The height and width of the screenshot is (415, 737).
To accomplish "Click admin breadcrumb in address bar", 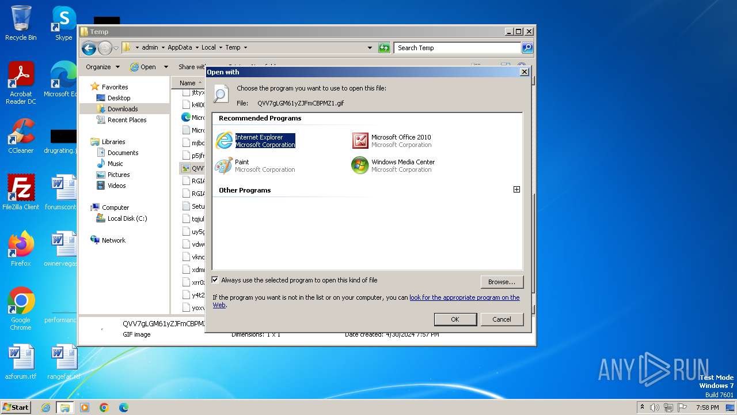I will click(150, 48).
